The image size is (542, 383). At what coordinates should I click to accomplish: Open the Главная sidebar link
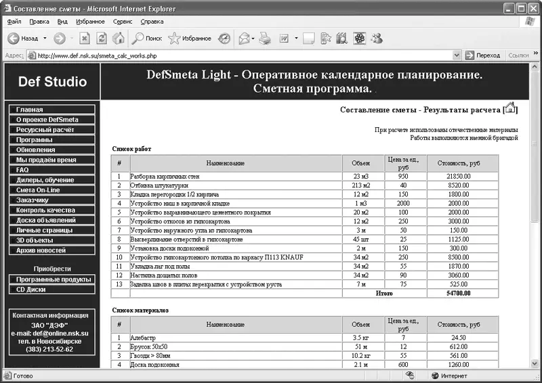52,110
